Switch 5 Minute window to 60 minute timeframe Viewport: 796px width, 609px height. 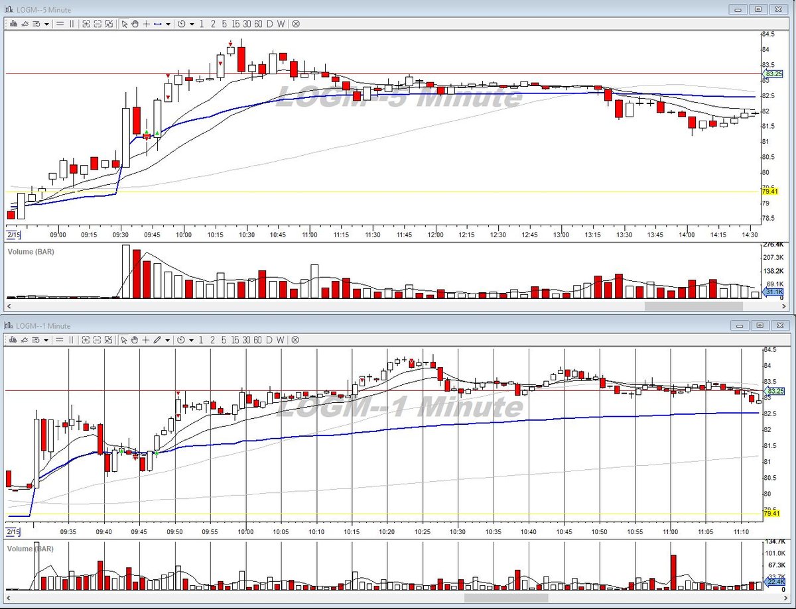pyautogui.click(x=258, y=23)
